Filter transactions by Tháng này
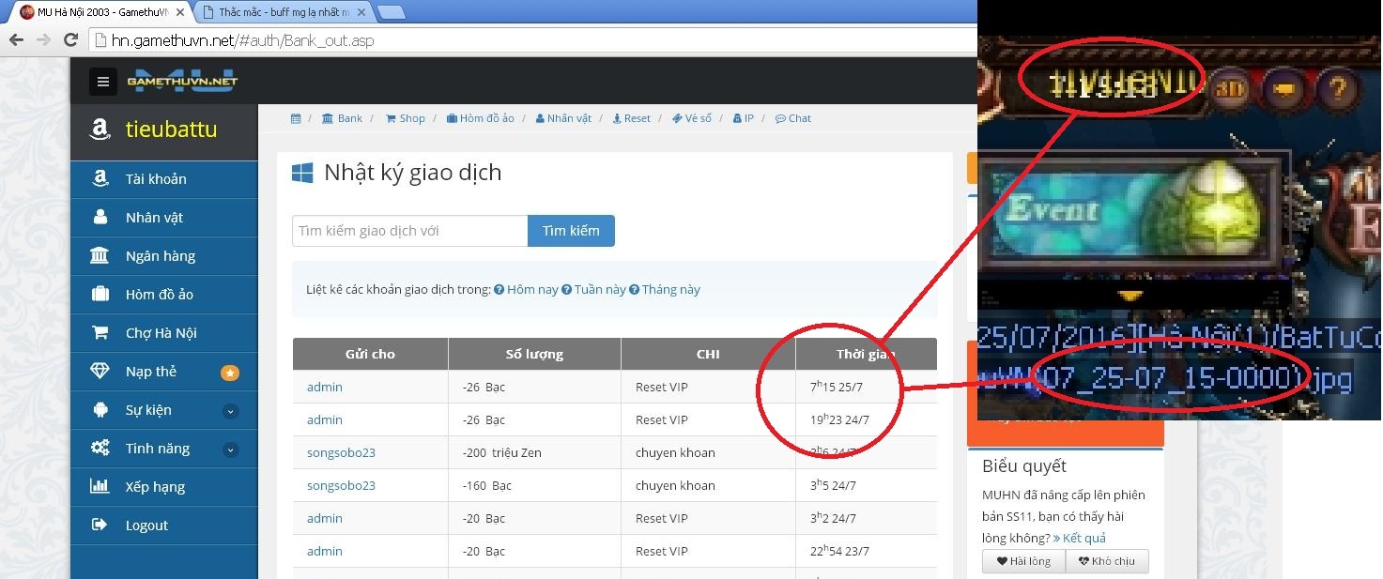The image size is (1383, 579). [x=665, y=290]
